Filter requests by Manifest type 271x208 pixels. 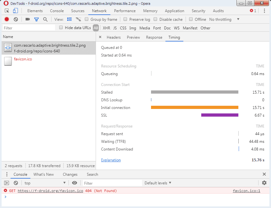pos(190,28)
